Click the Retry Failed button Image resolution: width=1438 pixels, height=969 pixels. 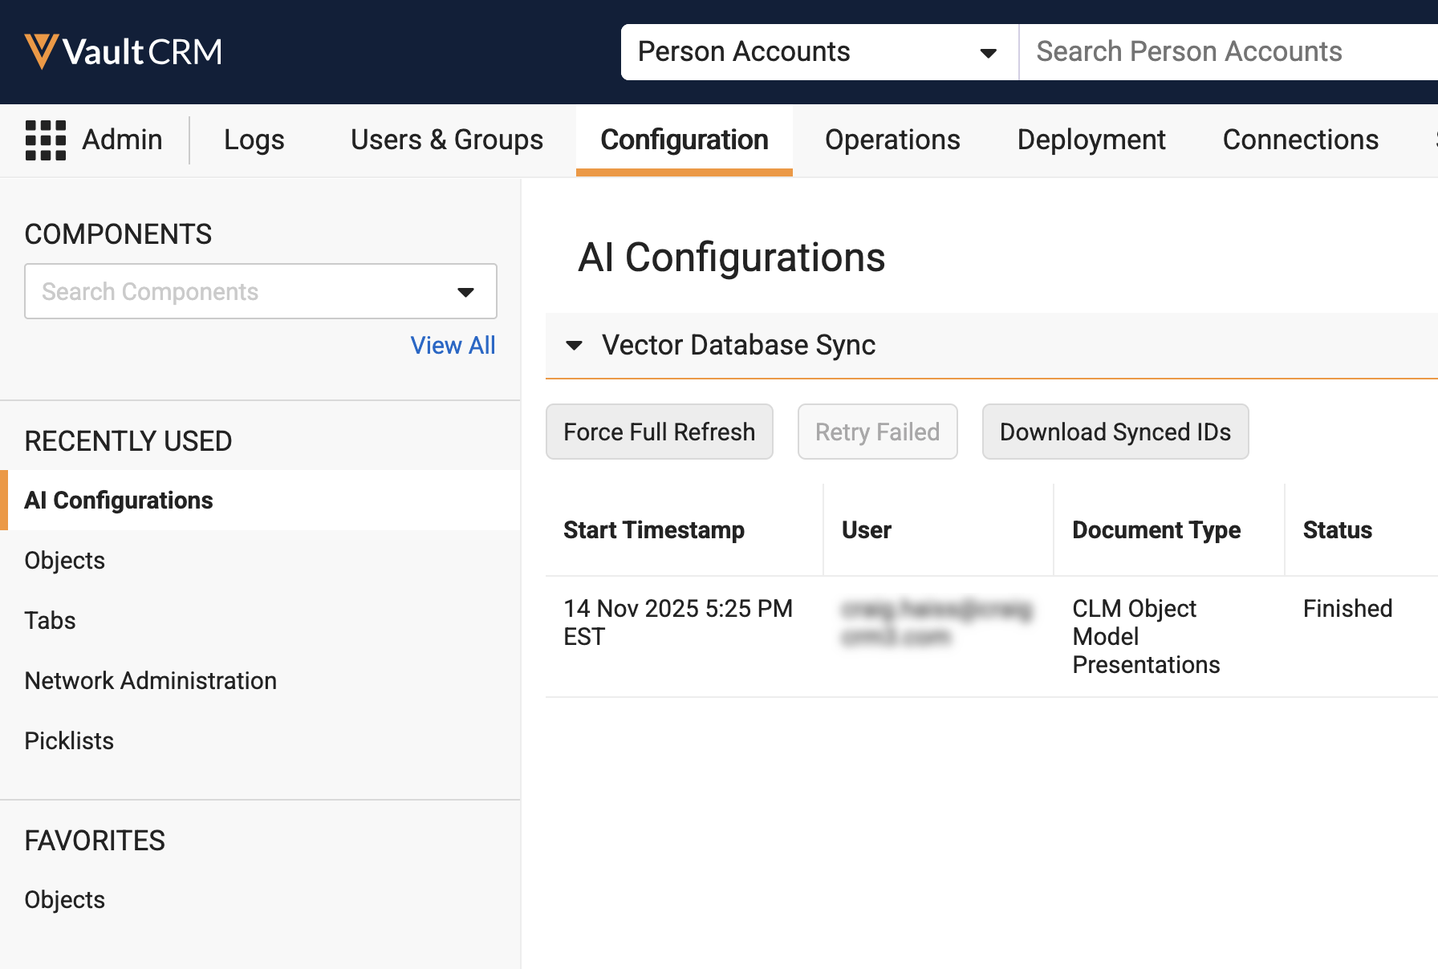[x=878, y=432]
